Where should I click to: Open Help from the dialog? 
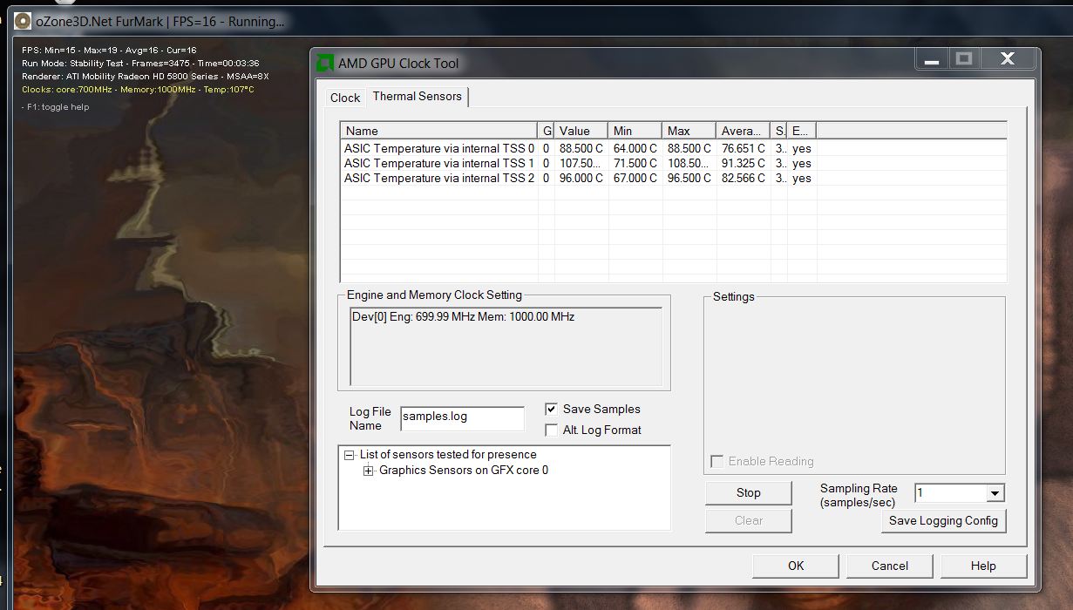983,566
